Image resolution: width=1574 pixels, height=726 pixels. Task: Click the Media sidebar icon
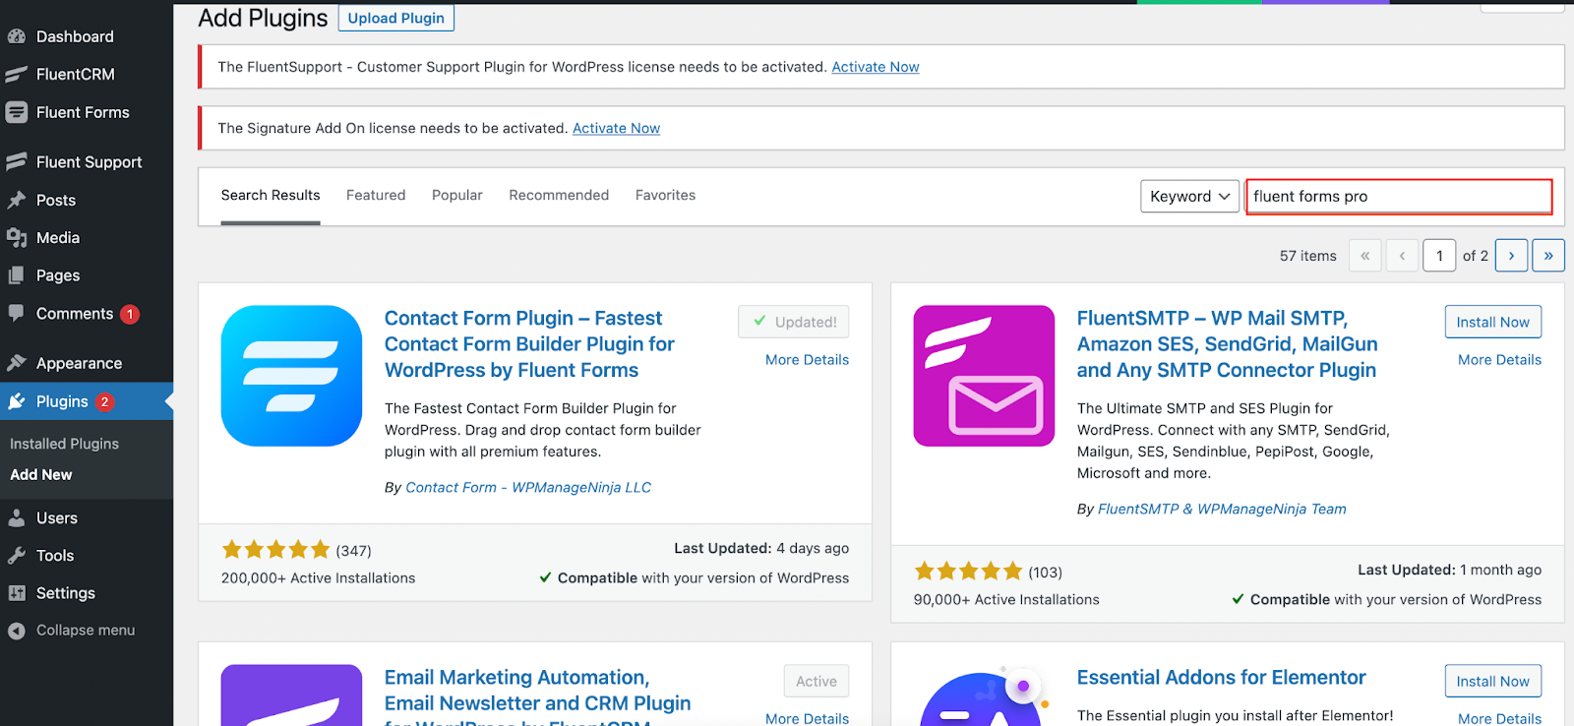[16, 238]
